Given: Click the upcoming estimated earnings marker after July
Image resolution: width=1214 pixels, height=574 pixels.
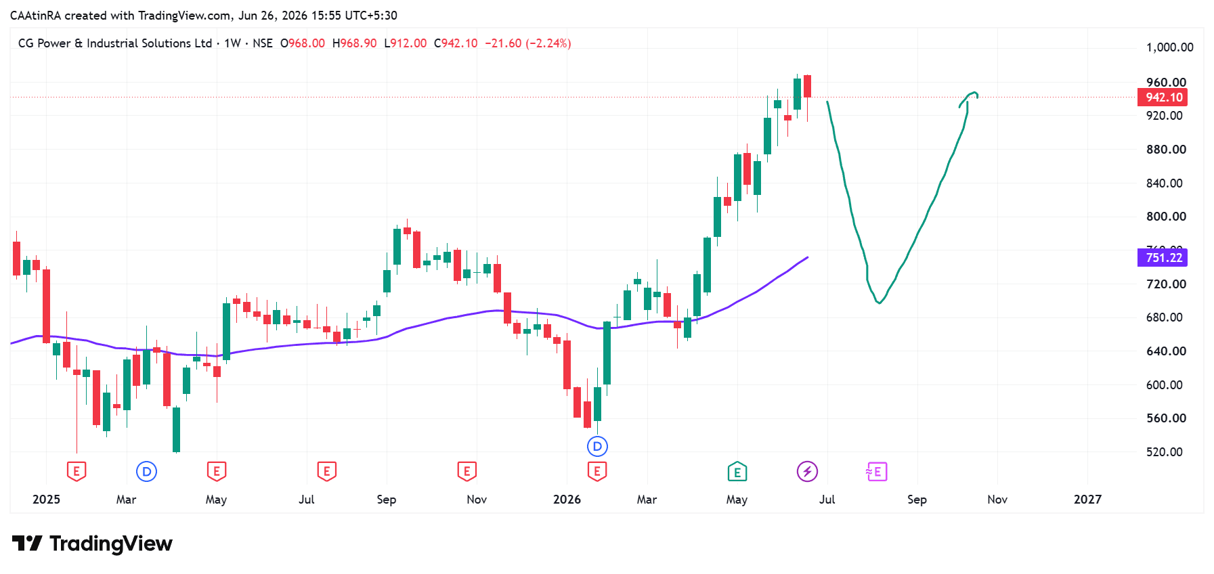Looking at the screenshot, I should (877, 471).
